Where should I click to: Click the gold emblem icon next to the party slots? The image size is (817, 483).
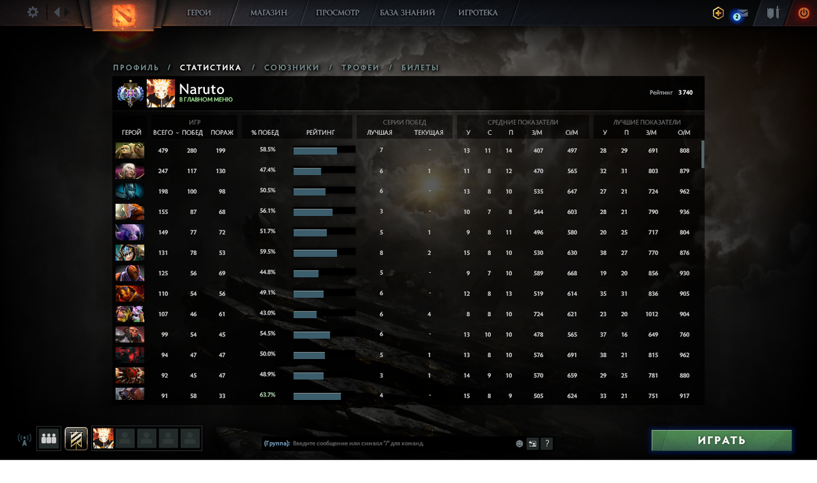(x=76, y=438)
